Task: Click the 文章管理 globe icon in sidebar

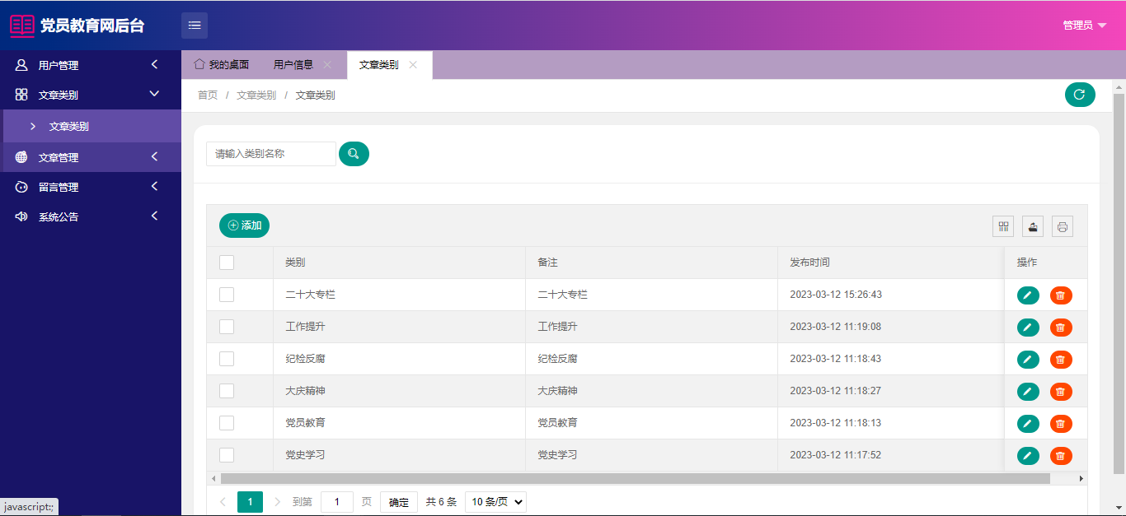Action: (21, 157)
